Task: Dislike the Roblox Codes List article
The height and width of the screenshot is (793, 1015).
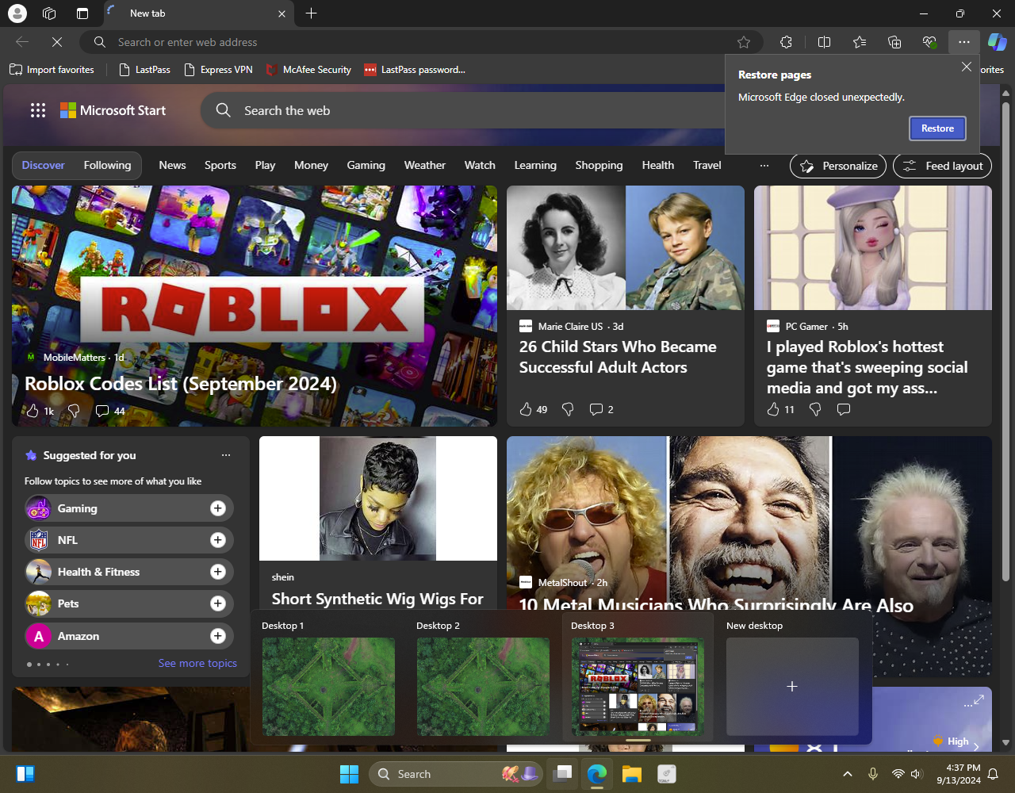Action: (74, 411)
